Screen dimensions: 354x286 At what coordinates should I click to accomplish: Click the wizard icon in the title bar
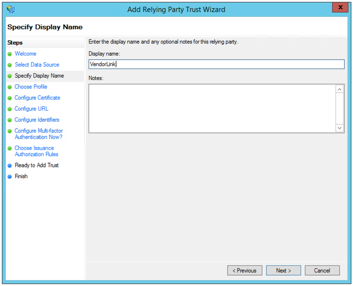coord(11,9)
